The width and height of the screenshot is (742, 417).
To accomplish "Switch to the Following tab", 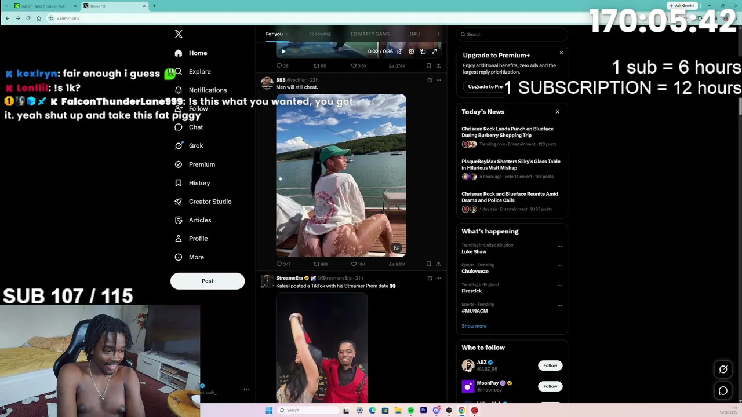I will pos(319,34).
